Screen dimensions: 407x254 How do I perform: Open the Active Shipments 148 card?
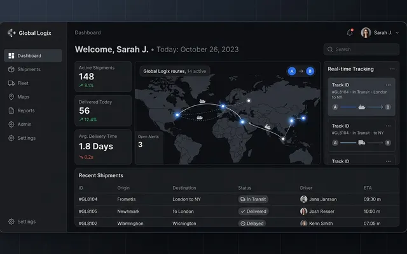tap(103, 76)
